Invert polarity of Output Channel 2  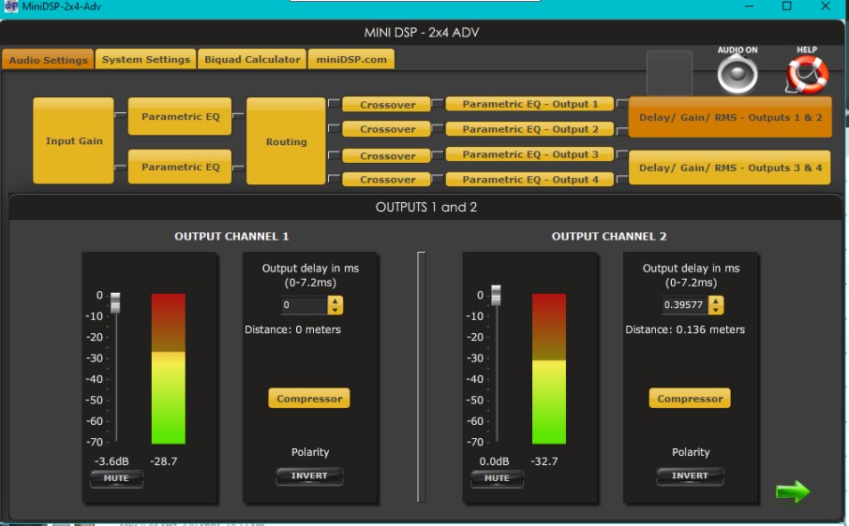click(690, 475)
